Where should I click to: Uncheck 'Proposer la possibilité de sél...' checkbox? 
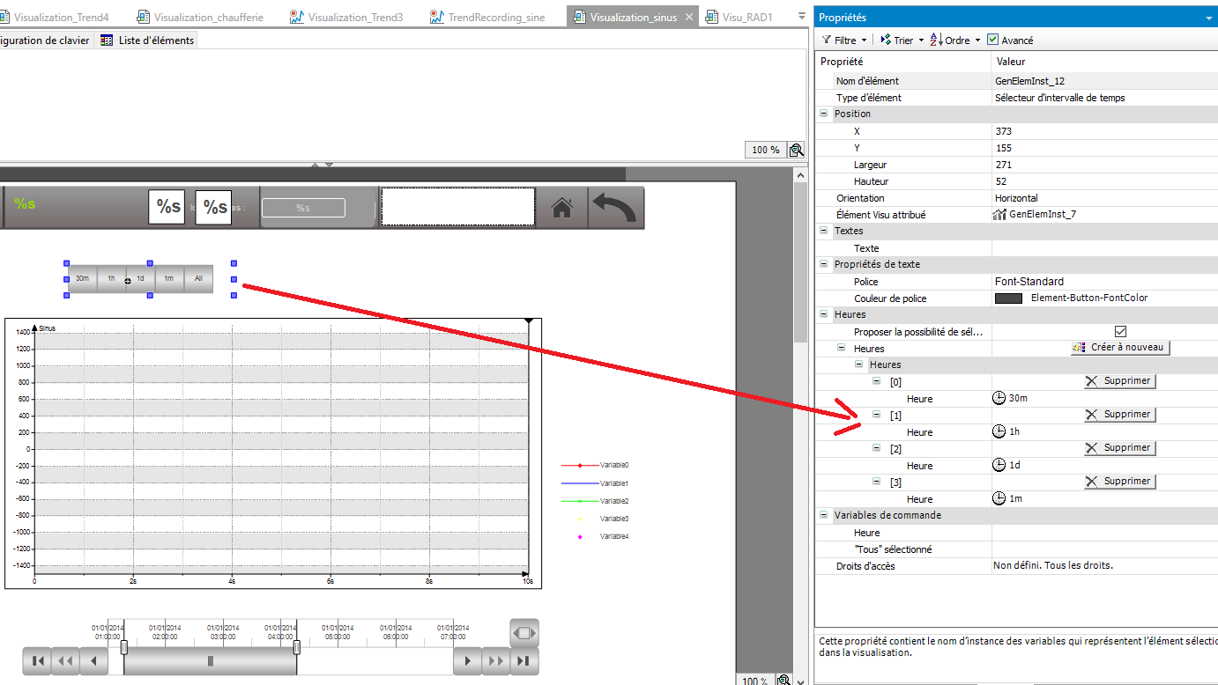click(x=1120, y=332)
